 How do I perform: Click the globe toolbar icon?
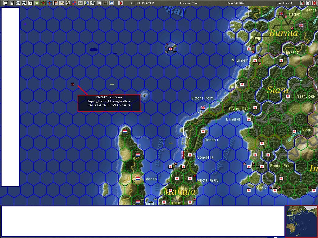[87, 3]
